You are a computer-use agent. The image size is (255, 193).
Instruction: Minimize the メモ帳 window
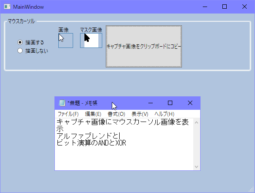(x=151, y=103)
